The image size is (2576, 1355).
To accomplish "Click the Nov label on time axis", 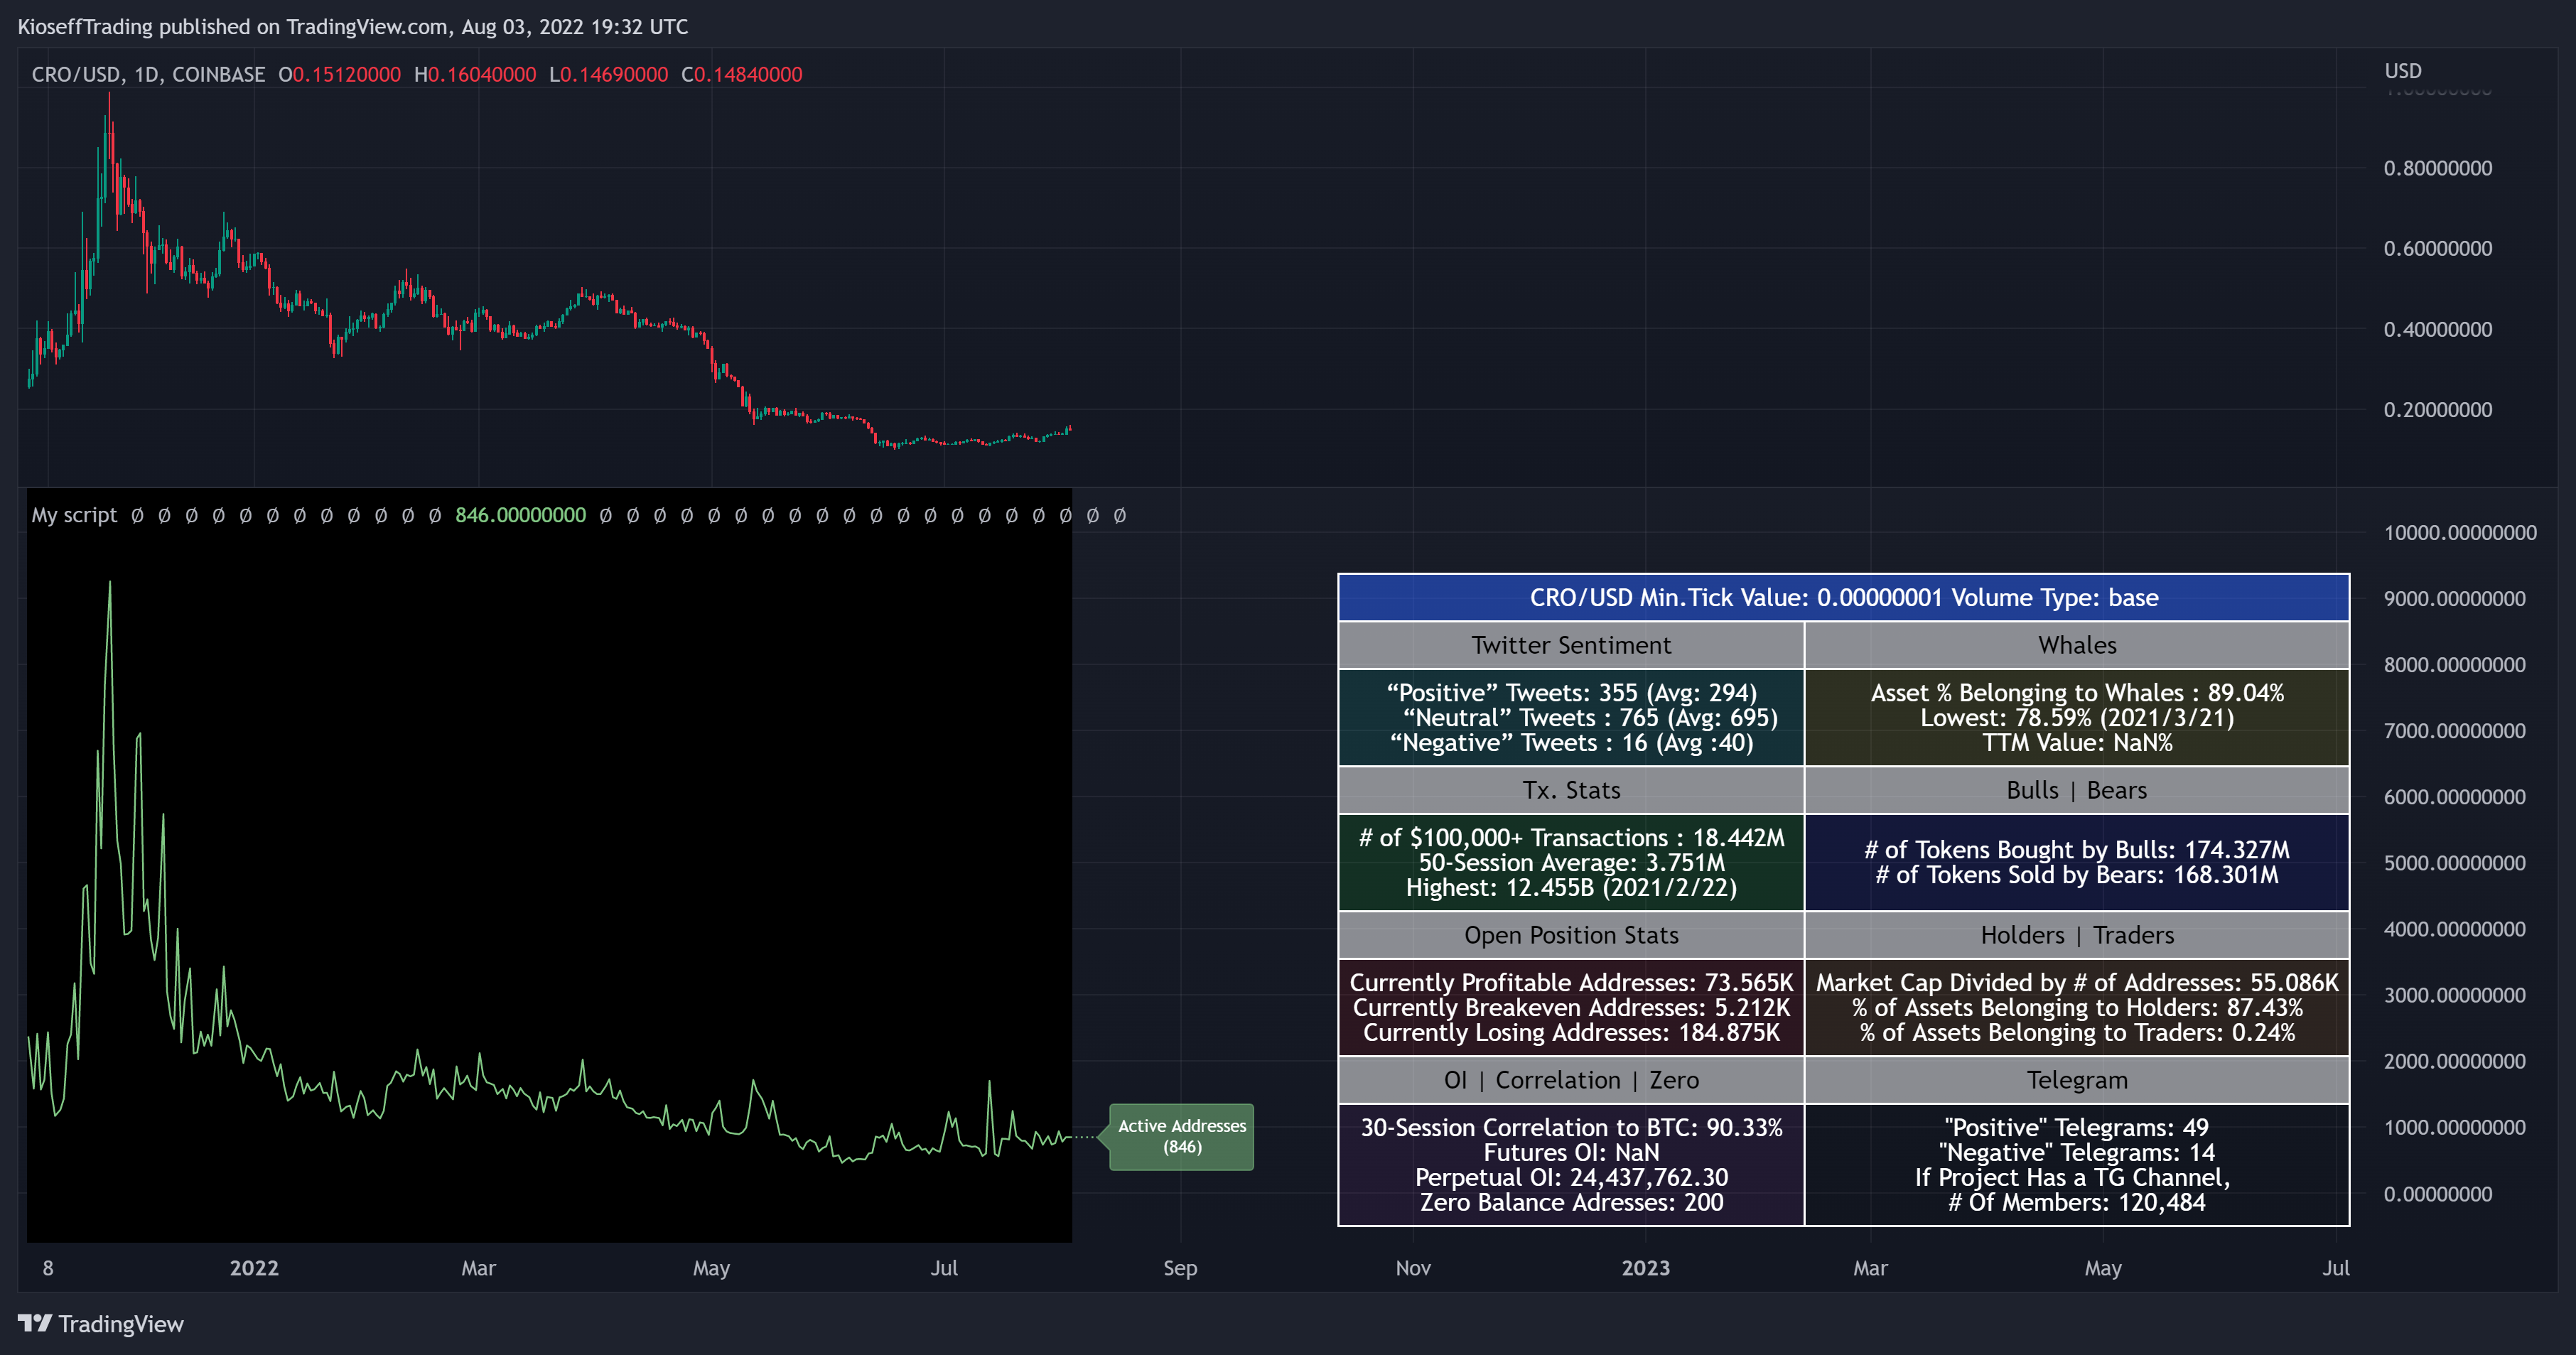I will [x=1413, y=1268].
